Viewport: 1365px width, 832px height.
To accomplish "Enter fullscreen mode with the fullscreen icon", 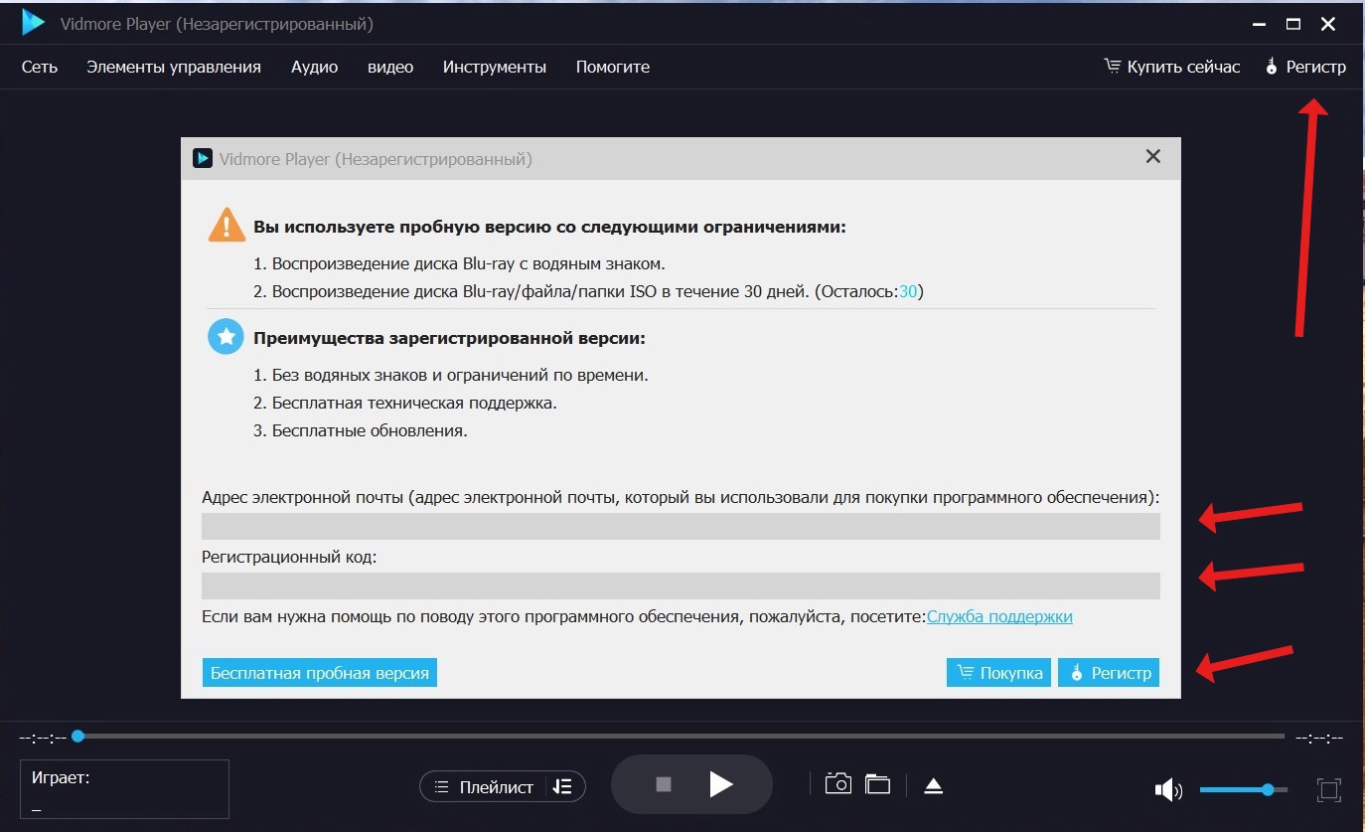I will 1328,790.
